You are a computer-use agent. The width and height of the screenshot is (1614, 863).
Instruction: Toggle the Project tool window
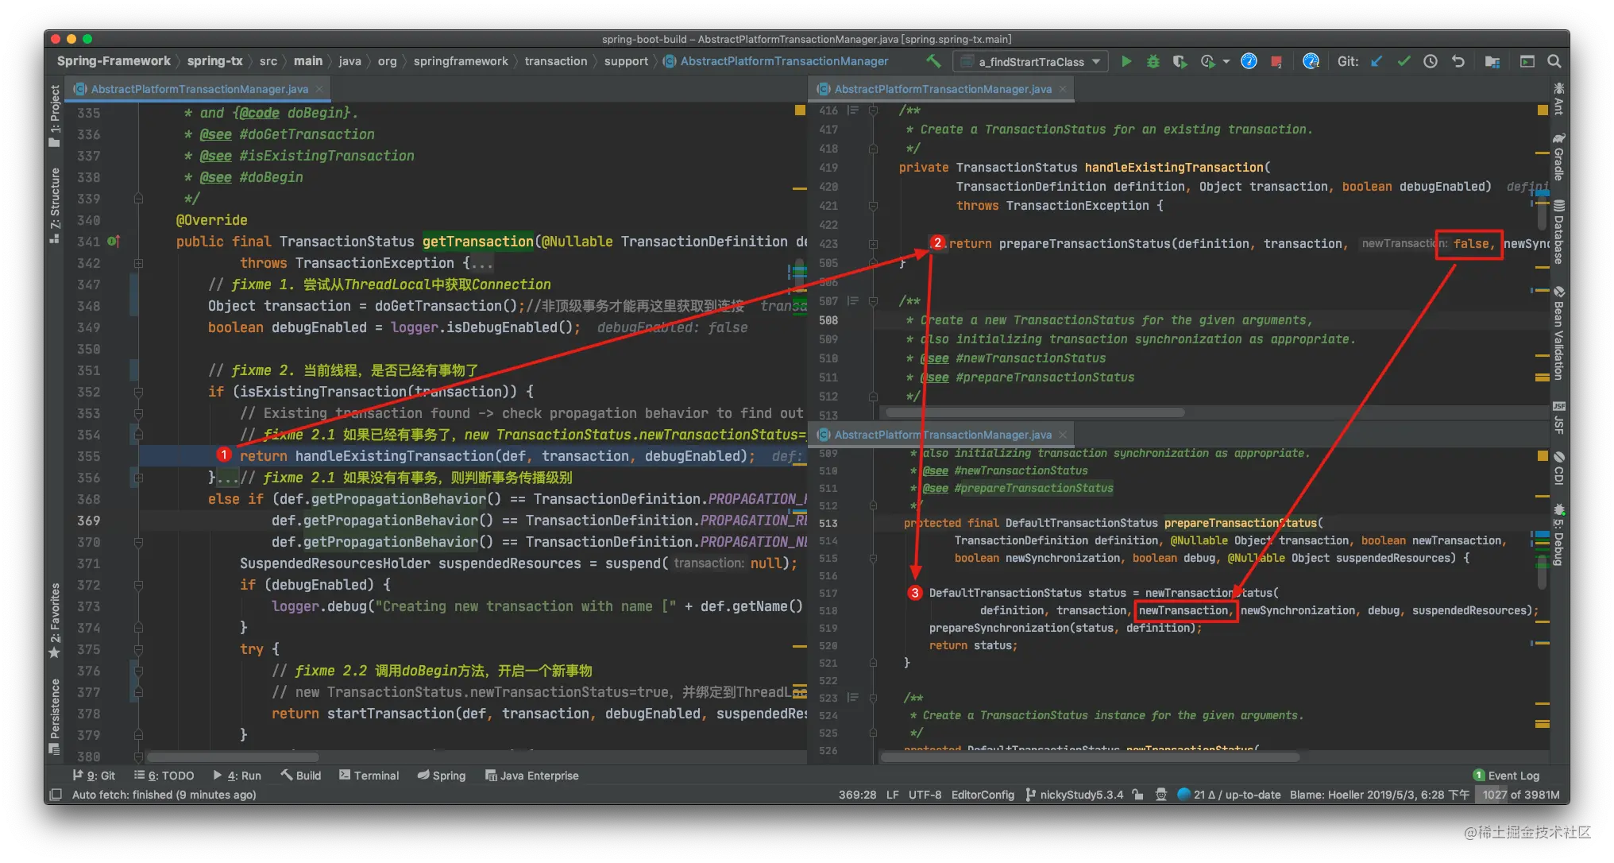click(55, 116)
